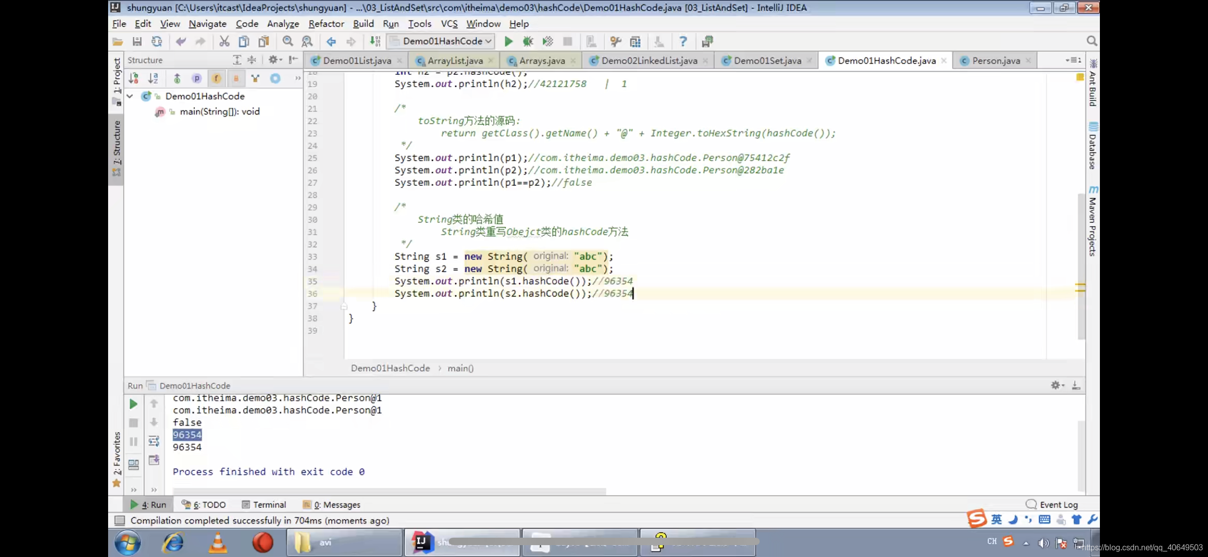Open the 6: TODO tool window
This screenshot has height=557, width=1208.
point(204,505)
